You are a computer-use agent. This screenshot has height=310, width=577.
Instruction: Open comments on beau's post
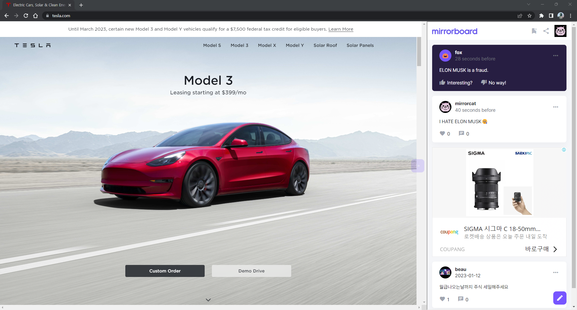point(461,299)
